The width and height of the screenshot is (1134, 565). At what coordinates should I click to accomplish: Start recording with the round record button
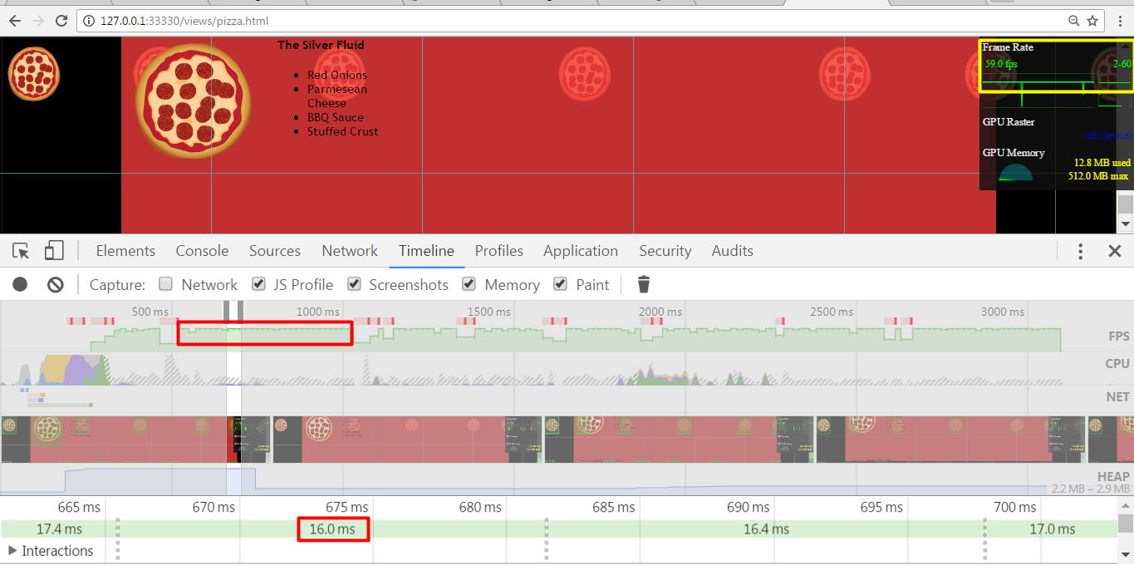[x=20, y=285]
